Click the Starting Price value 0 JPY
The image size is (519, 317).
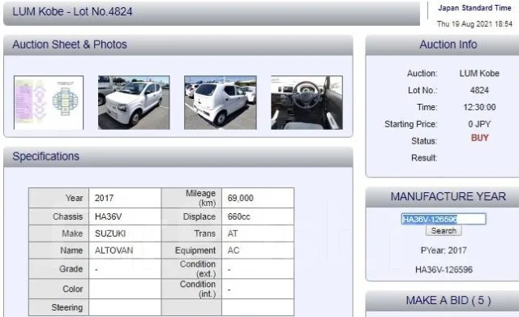479,124
